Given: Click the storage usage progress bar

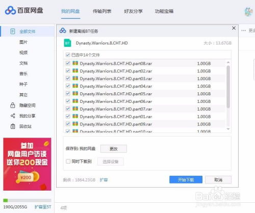Looking at the screenshot, I should tap(27, 200).
